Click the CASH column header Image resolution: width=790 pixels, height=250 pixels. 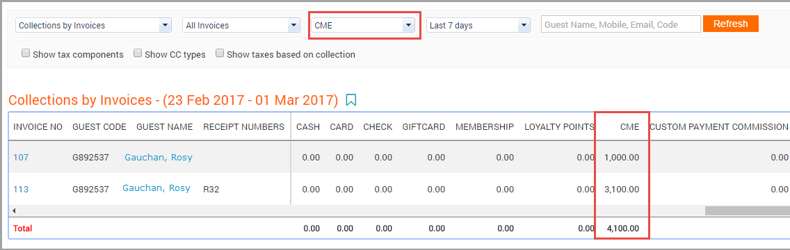(x=308, y=127)
